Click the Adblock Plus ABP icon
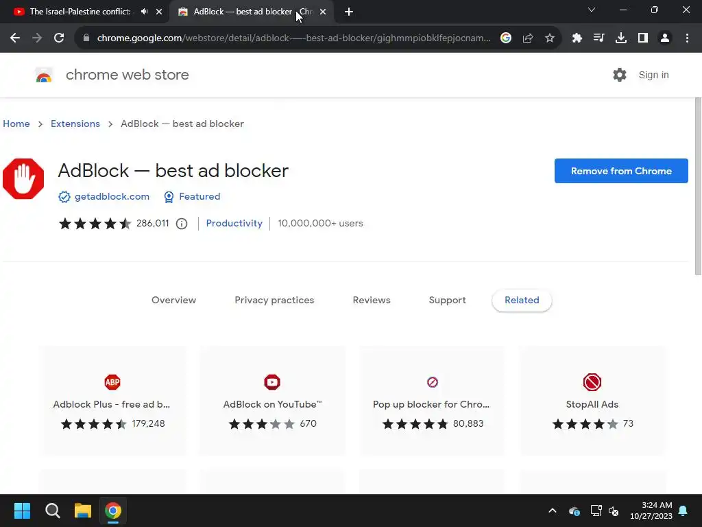This screenshot has height=527, width=702. (x=112, y=382)
